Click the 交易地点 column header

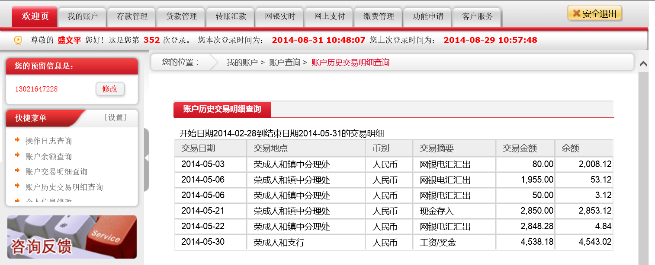307,148
